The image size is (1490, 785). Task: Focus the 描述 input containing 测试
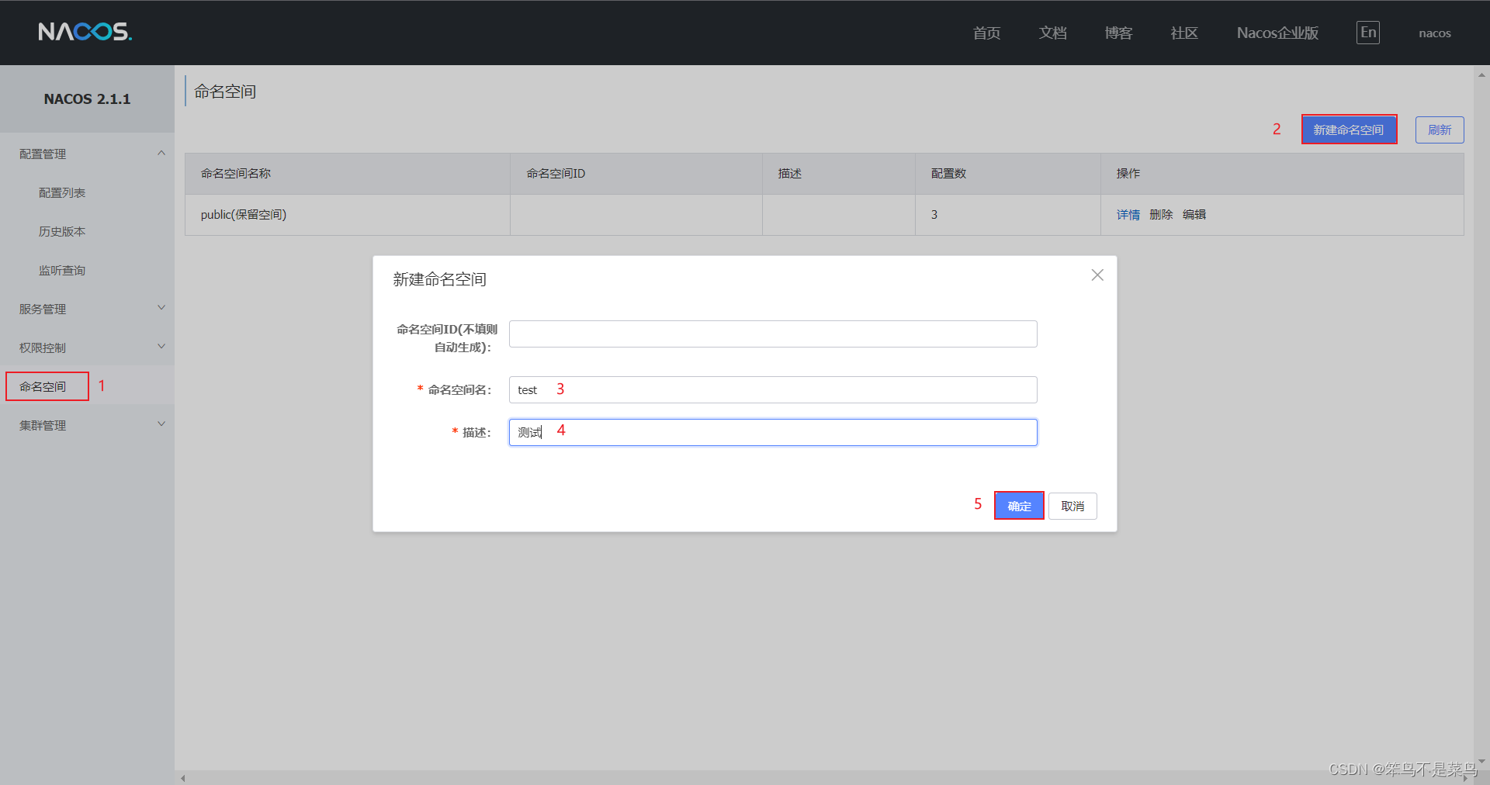(x=773, y=432)
